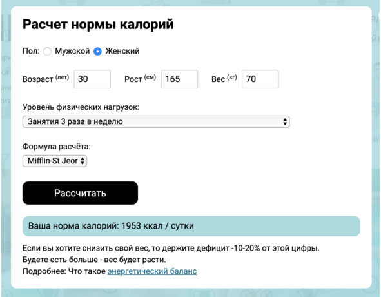Click the Формула расчёта label
381x297 pixels.
[56, 147]
